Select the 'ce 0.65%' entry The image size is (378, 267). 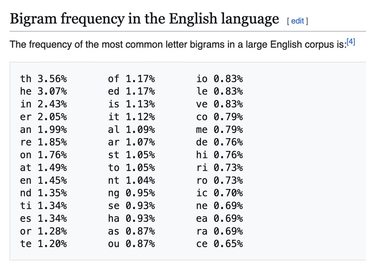pyautogui.click(x=220, y=244)
